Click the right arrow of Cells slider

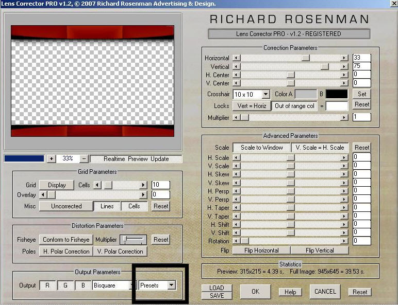point(143,185)
